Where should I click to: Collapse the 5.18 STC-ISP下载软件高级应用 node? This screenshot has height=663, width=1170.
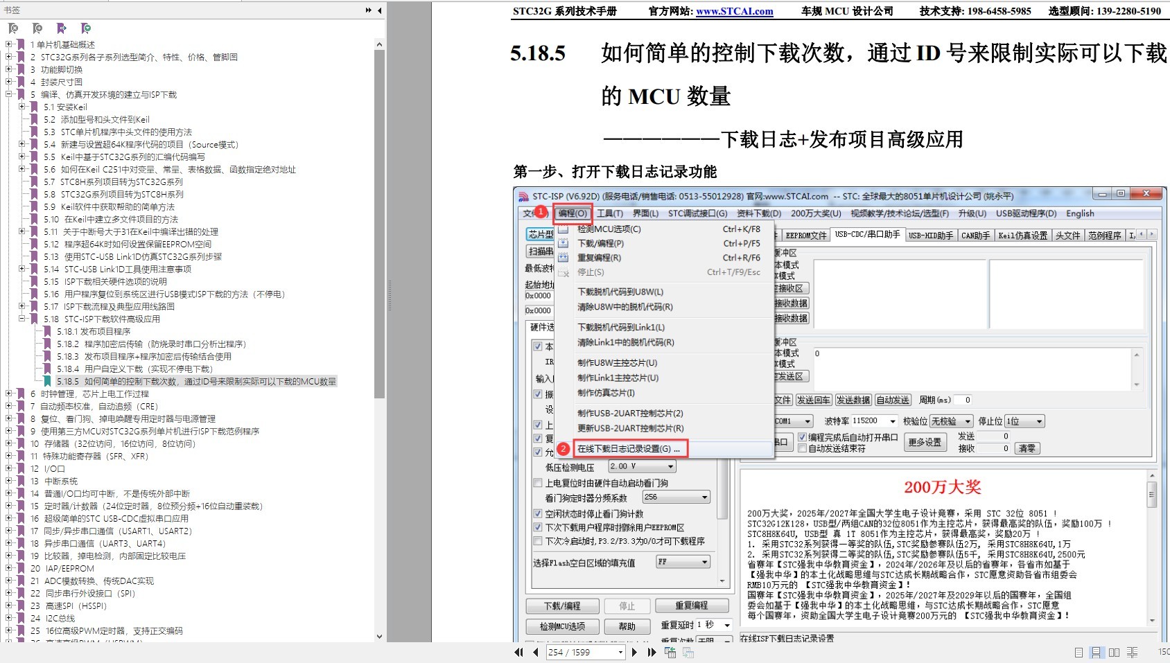22,319
